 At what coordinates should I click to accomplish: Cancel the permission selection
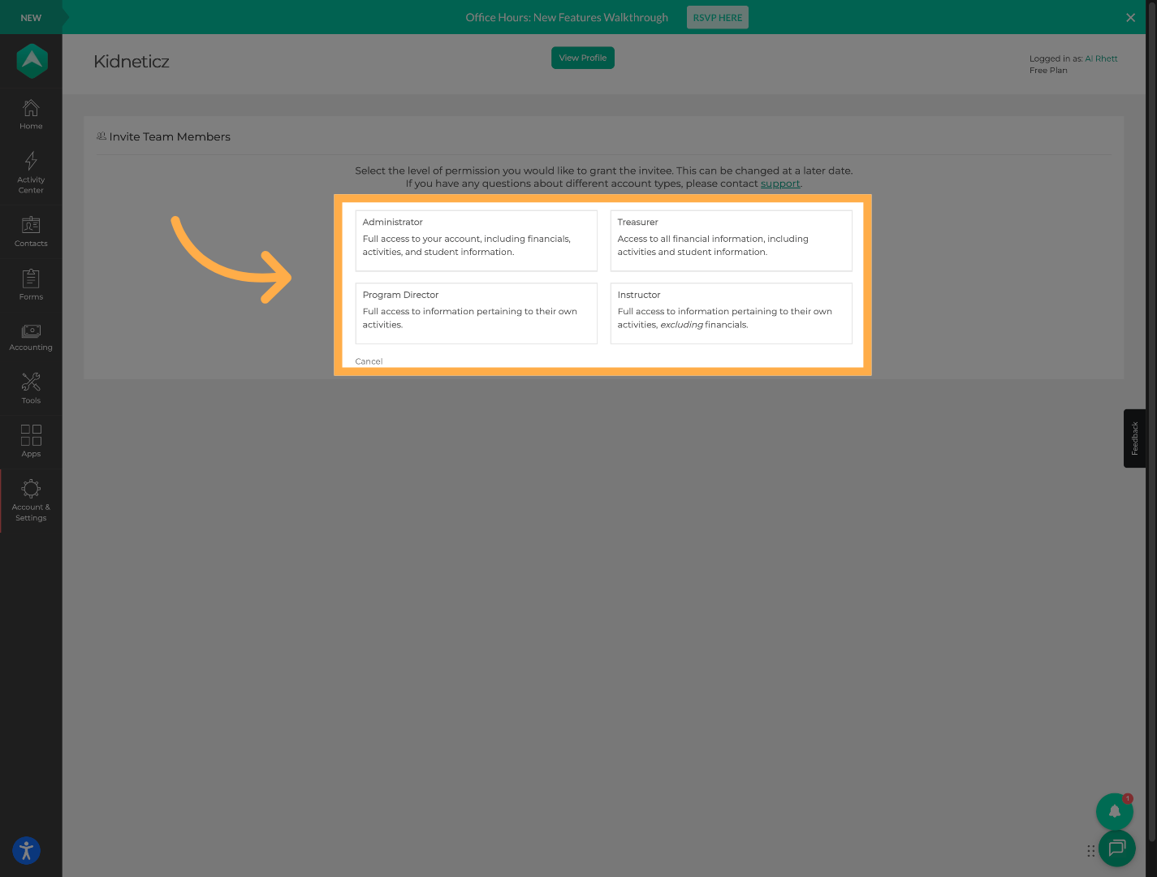[369, 361]
